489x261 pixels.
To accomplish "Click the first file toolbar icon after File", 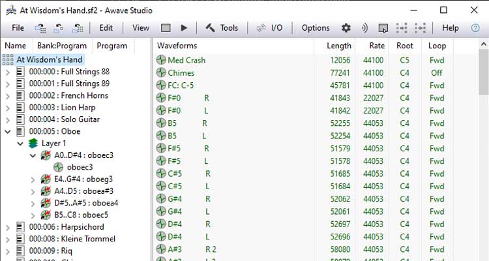I will (40, 28).
